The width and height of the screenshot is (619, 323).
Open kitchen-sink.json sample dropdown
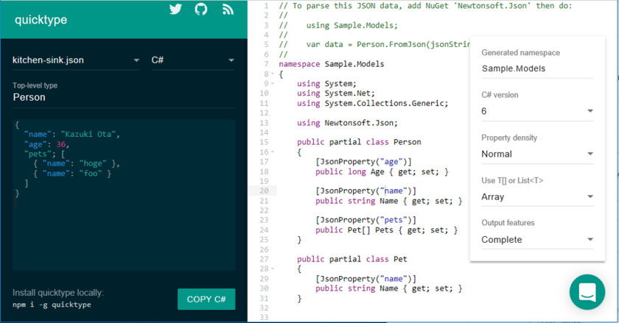[x=76, y=60]
